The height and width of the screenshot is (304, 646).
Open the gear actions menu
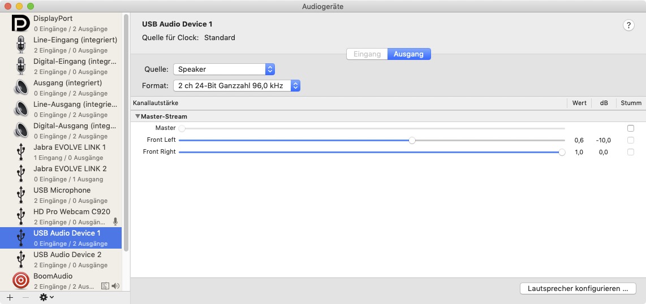coord(46,297)
